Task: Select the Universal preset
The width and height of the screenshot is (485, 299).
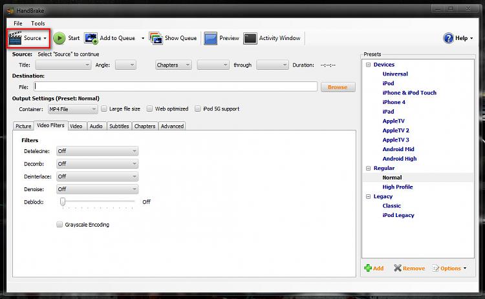Action: (x=395, y=74)
